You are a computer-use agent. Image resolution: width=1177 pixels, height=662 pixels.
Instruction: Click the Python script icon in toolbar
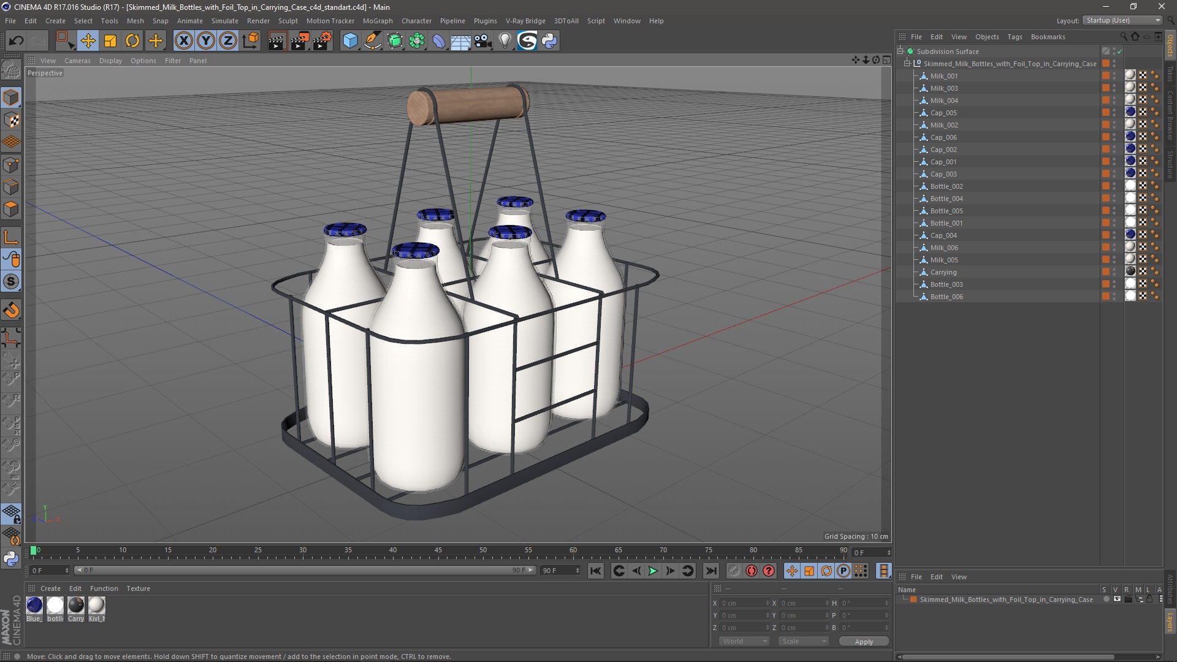point(549,41)
